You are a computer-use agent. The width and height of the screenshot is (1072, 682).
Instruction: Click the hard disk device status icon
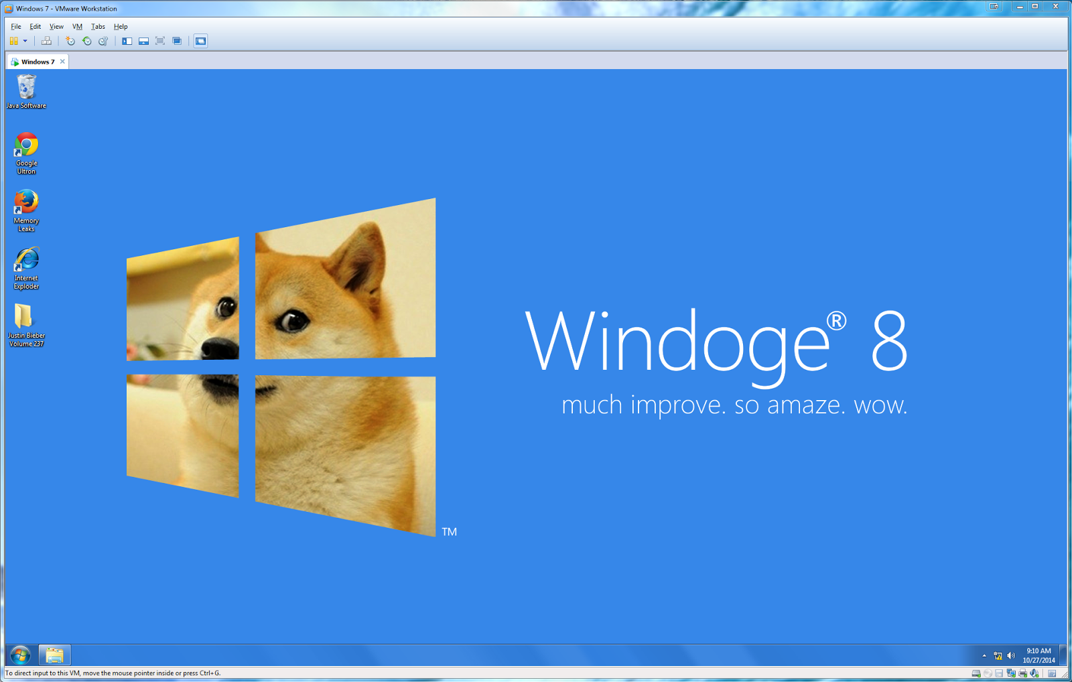[976, 674]
